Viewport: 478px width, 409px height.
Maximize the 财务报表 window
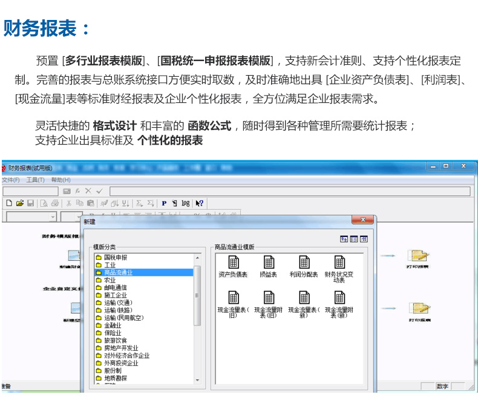tap(446, 166)
